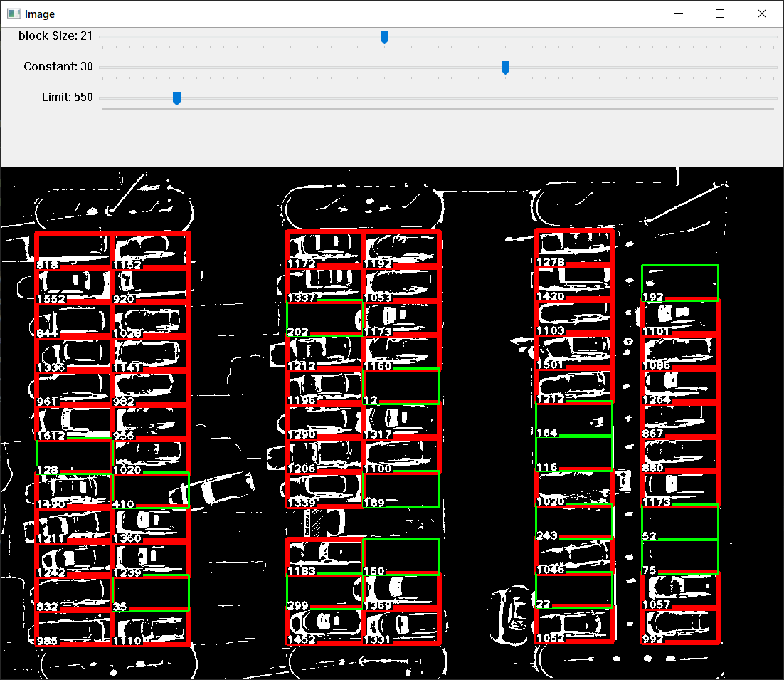Click the pixel count text '1264'

[x=657, y=399]
